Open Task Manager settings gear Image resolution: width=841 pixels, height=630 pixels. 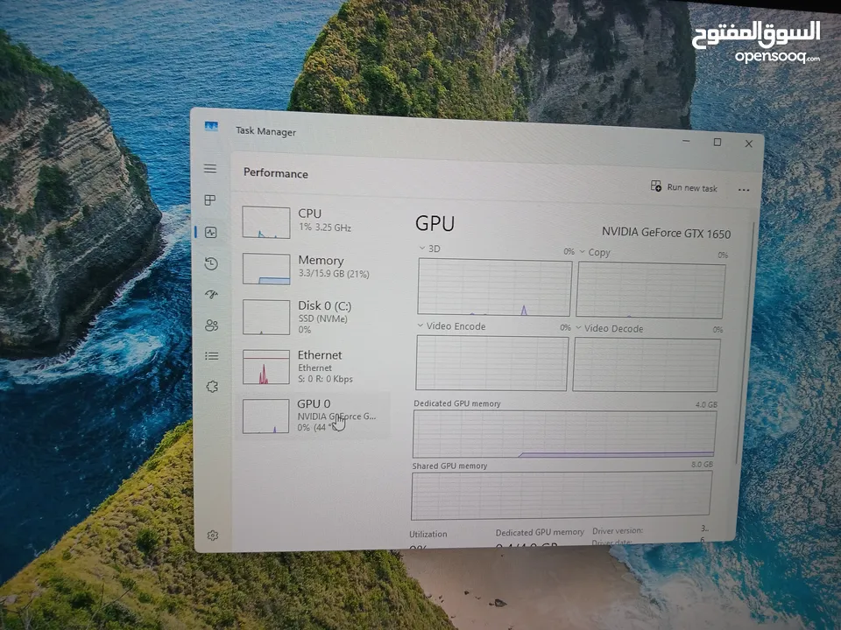click(x=213, y=535)
